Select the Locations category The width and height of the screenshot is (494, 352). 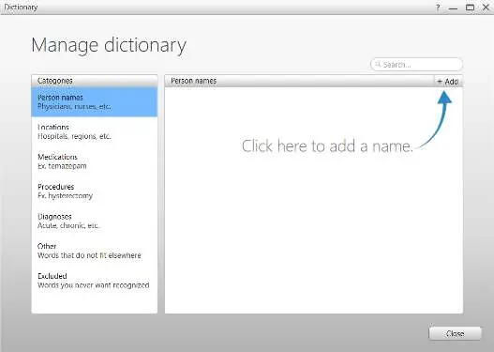(x=94, y=131)
